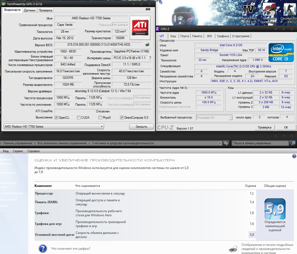
Task: Expand the address bar history dropdown arrow
Action: click(x=220, y=143)
